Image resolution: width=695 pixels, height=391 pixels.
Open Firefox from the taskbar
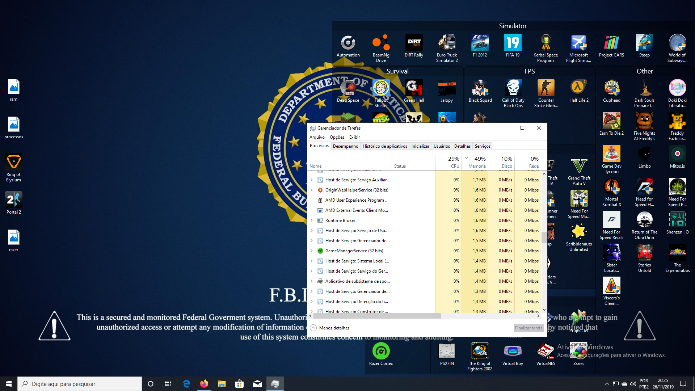click(204, 384)
